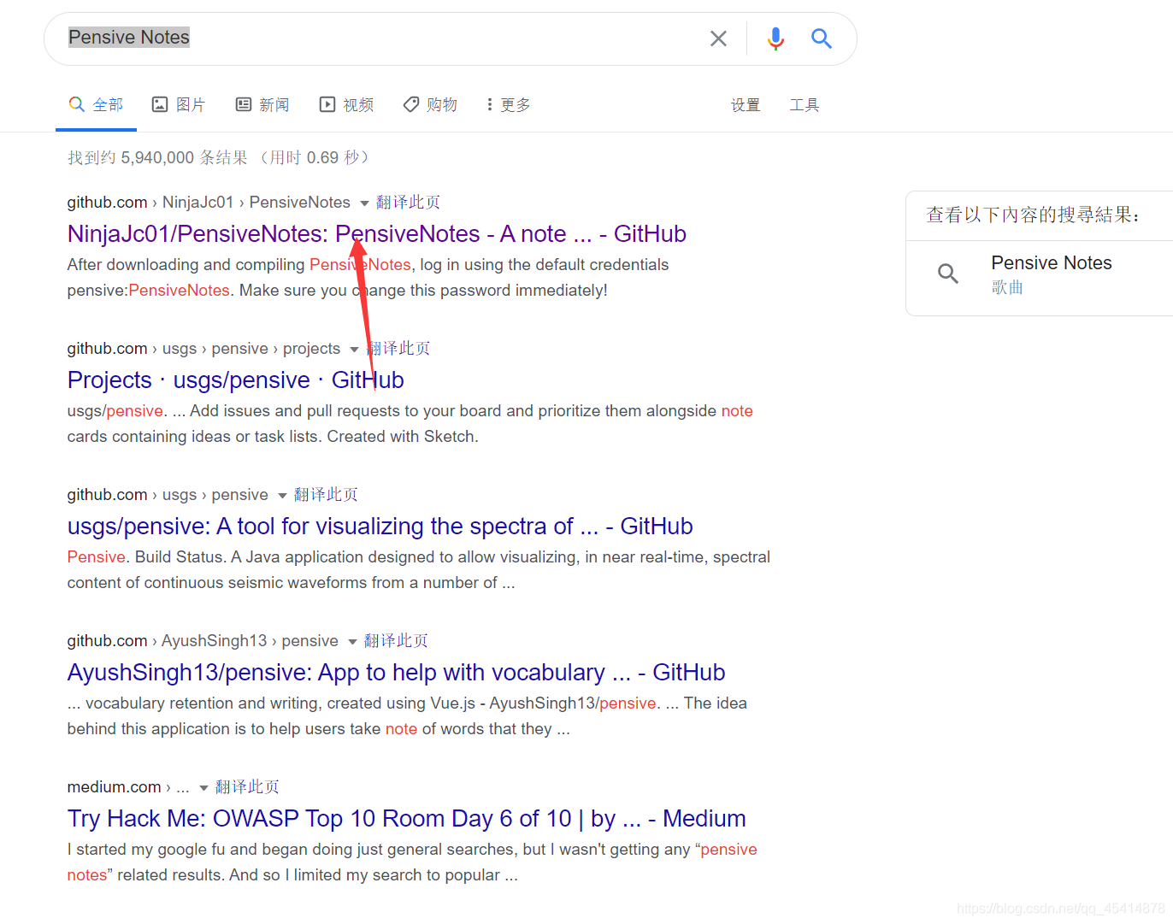This screenshot has width=1173, height=924.
Task: Switch to the 购物 (Shopping) tab
Action: (430, 105)
